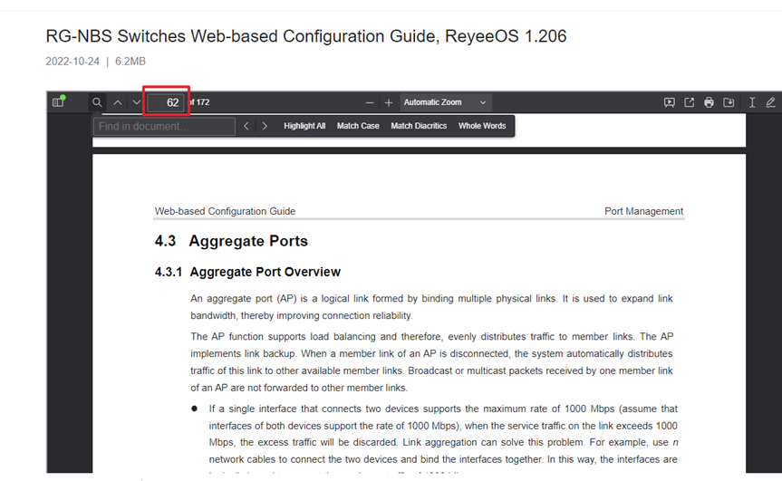Click the page number box showing 62
The image size is (782, 481).
tap(168, 102)
